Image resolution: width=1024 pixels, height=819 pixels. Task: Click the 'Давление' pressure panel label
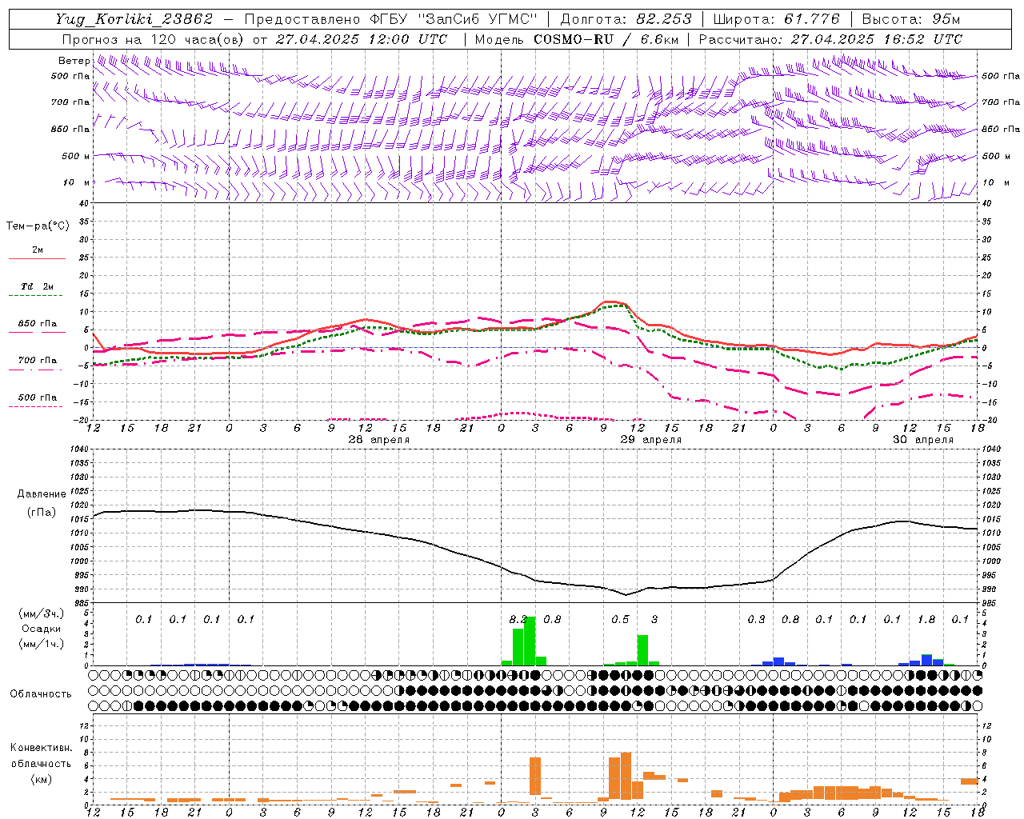point(42,494)
